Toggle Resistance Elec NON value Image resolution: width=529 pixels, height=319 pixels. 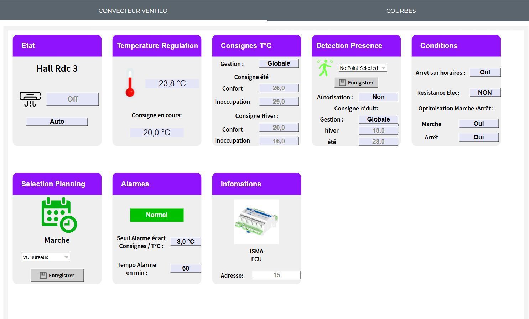coord(484,93)
